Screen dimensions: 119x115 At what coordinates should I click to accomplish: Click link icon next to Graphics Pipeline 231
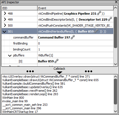(x=99, y=13)
